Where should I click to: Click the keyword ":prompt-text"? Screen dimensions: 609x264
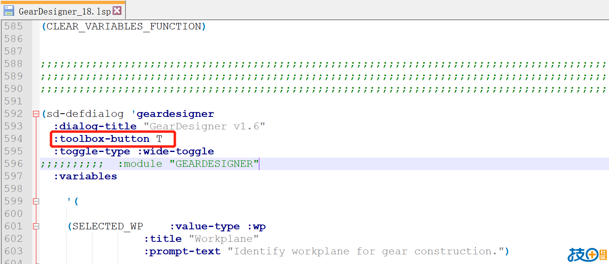[182, 252]
